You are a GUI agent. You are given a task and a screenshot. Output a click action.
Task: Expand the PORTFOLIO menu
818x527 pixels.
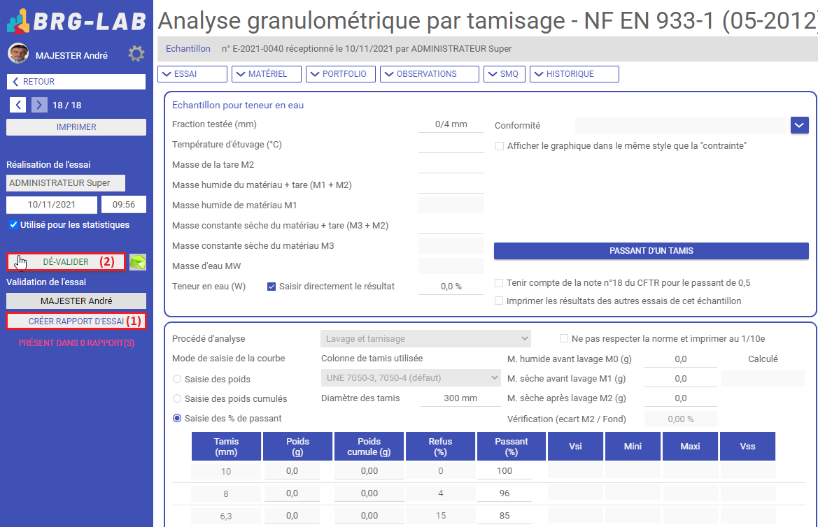coord(341,74)
